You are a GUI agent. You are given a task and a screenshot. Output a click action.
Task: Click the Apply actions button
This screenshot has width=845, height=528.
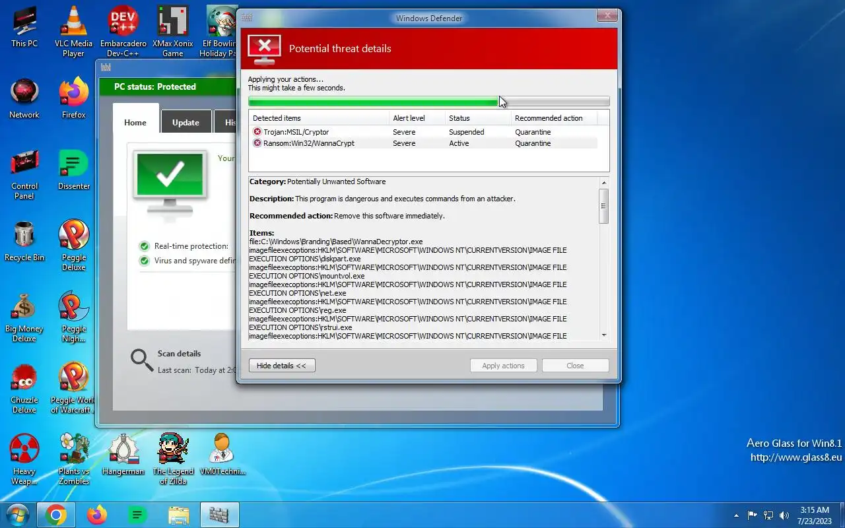(x=503, y=366)
